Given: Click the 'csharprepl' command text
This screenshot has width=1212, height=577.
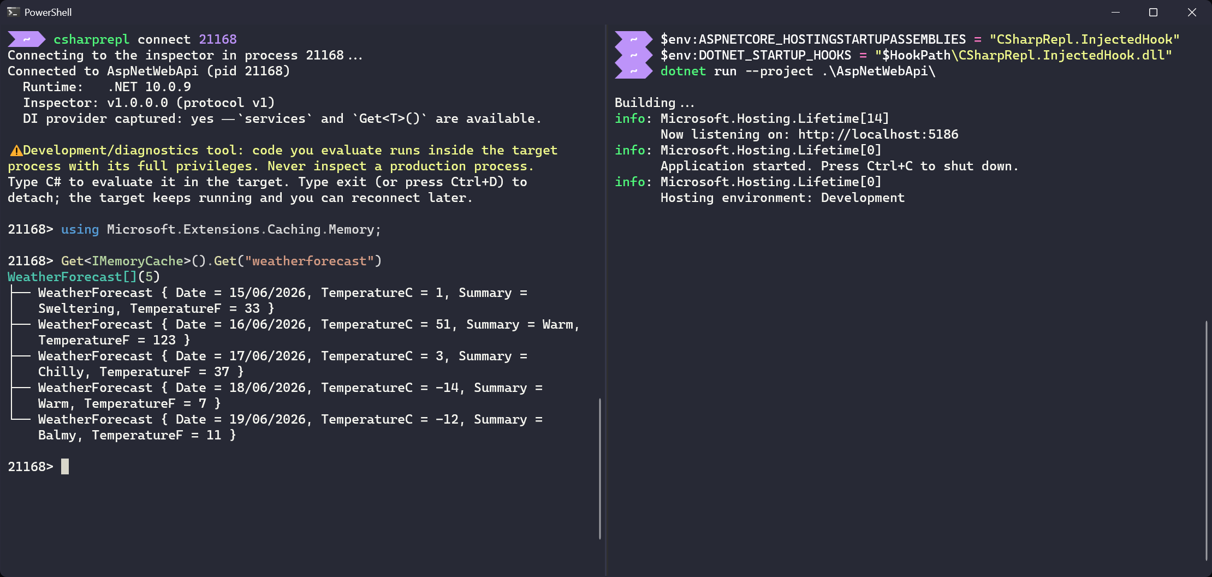Looking at the screenshot, I should click(91, 39).
